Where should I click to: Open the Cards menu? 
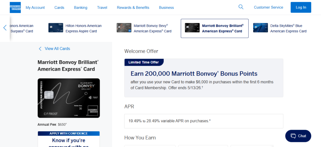[x=59, y=8]
